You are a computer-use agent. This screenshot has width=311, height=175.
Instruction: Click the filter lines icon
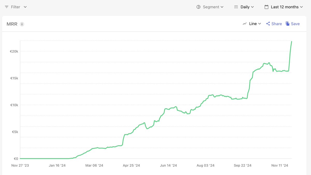click(x=7, y=7)
